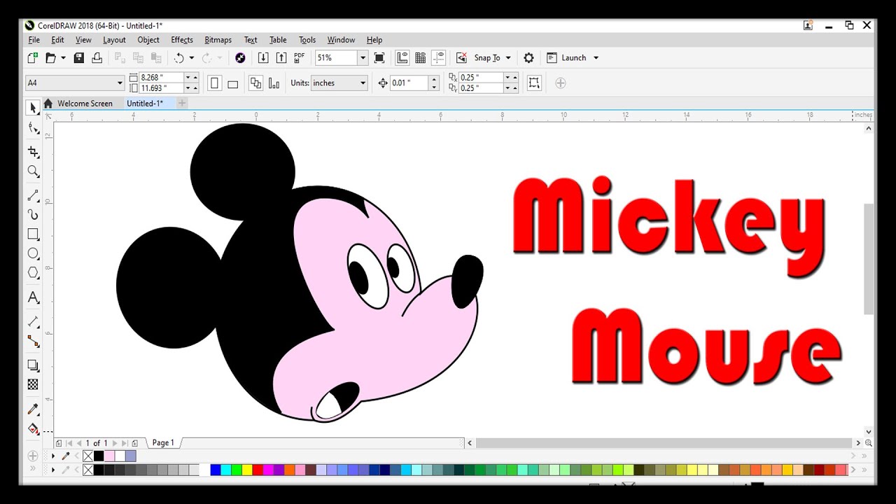
Task: Click the horizontal scrollbar below canvas
Action: click(x=664, y=443)
